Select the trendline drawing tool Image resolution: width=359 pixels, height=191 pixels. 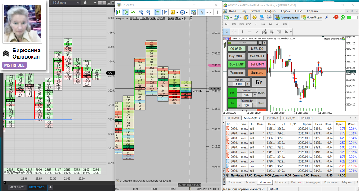(x=257, y=32)
